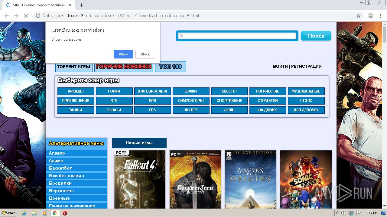Click the site info icon next to Not secure
The height and width of the screenshot is (217, 387).
(x=38, y=16)
